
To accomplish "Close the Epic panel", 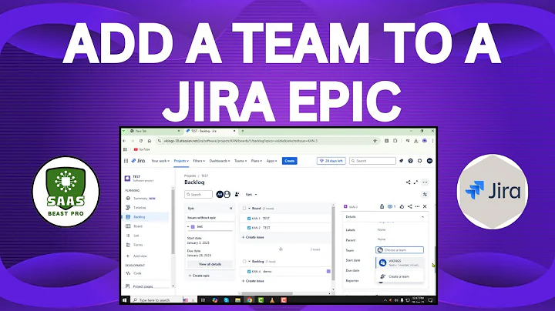I will coord(231,209).
